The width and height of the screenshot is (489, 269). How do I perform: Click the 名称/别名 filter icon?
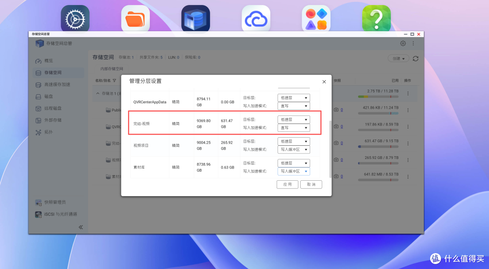(115, 81)
